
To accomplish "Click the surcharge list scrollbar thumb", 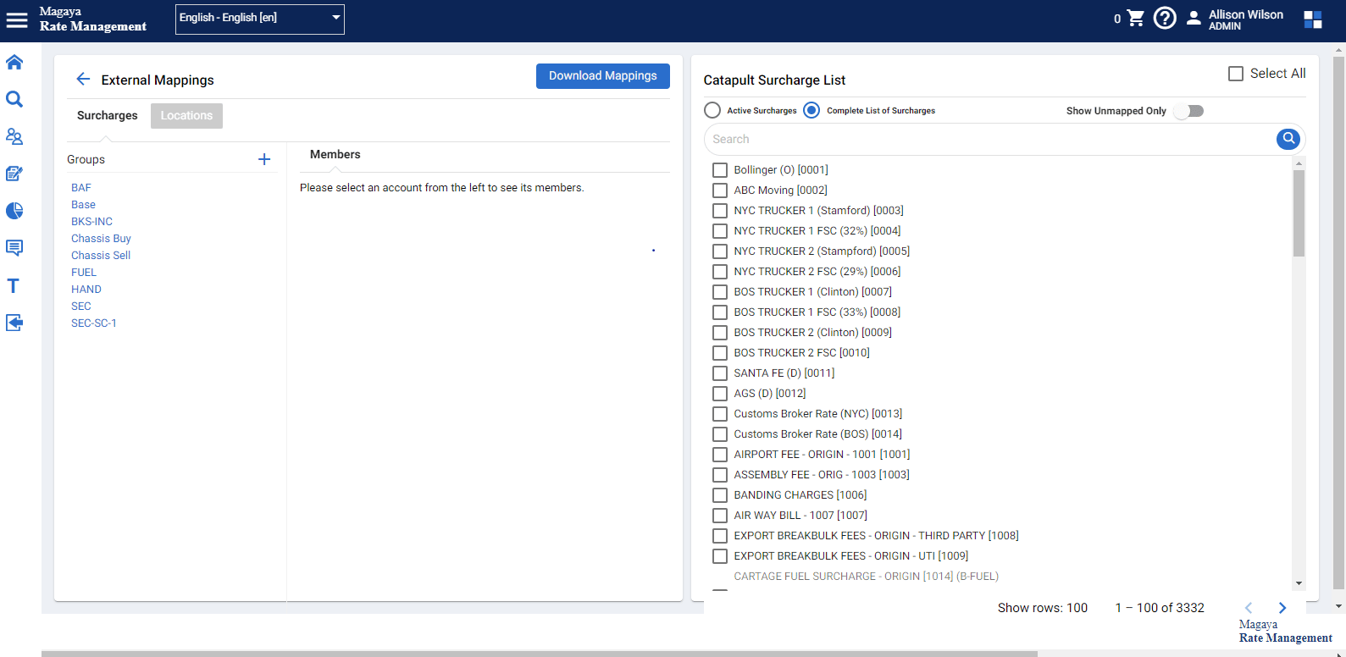I will [x=1299, y=213].
